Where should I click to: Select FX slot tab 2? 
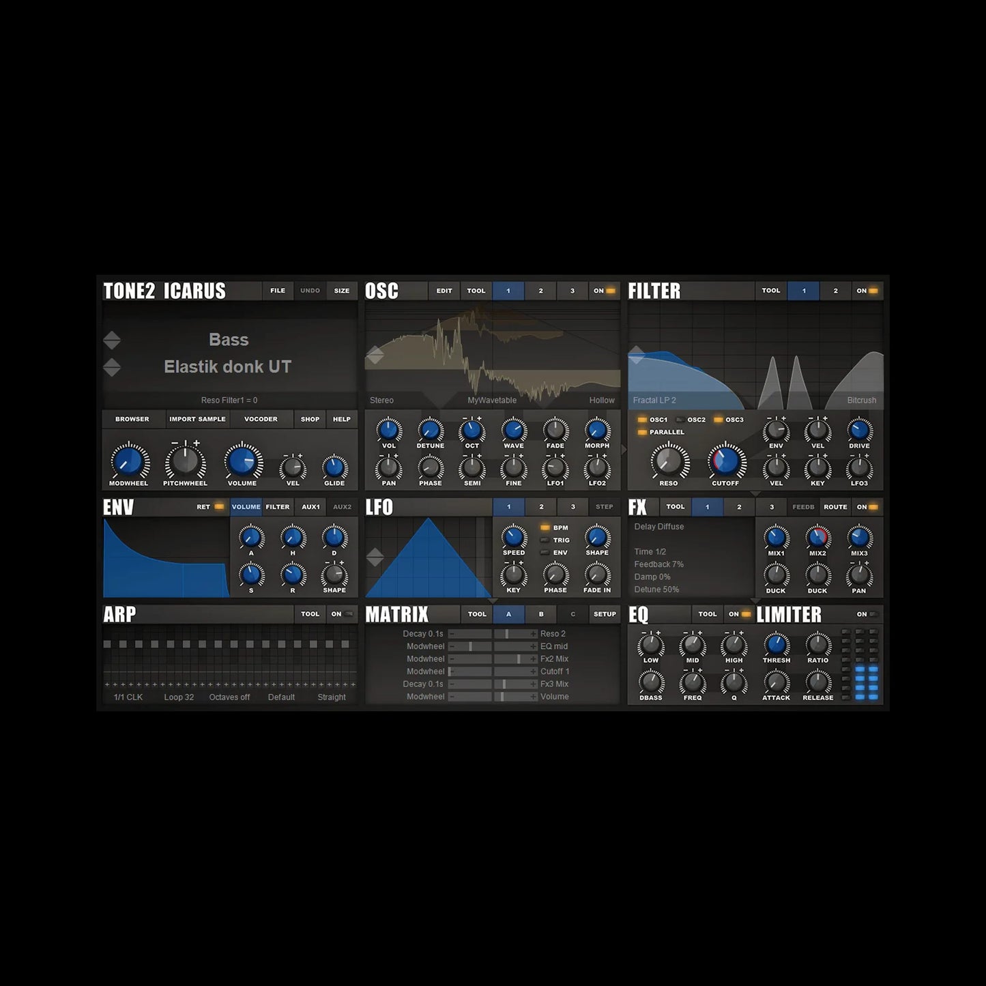tap(739, 507)
